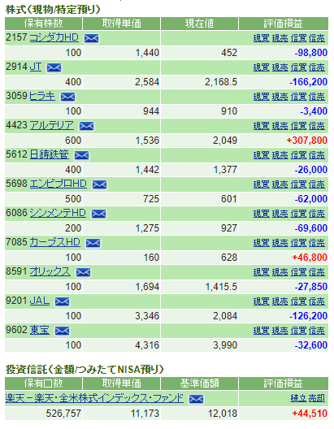Viewport: 334px width, 429px height.
Task: Open the 楽天・全米株式インデックス・ファンド link
Action: [x=94, y=398]
